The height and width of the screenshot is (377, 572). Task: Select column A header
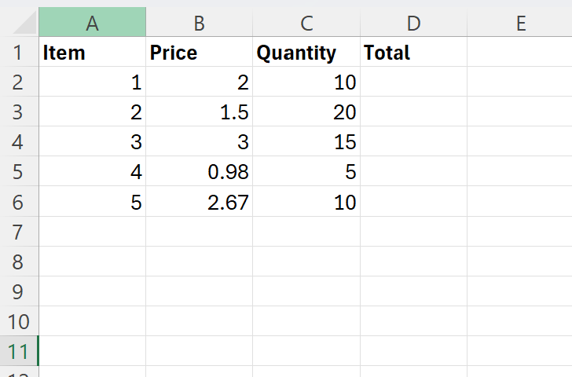pos(92,23)
